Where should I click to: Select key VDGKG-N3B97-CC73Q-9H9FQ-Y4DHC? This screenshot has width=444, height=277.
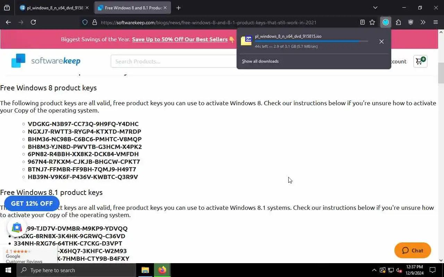(83, 124)
